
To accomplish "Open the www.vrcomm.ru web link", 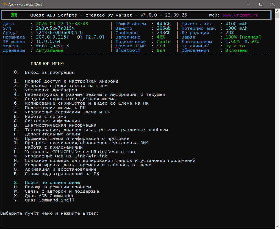I will pyautogui.click(x=240, y=15).
